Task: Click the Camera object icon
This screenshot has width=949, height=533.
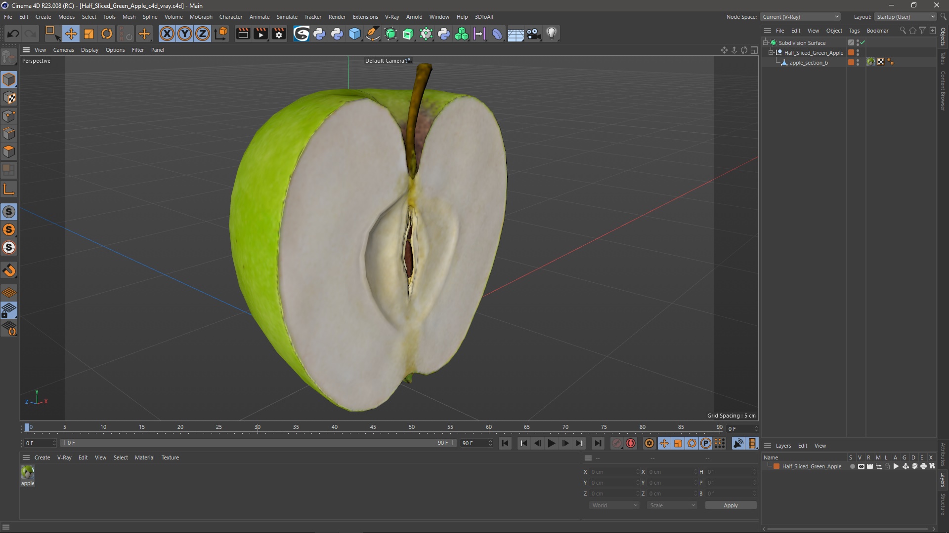Action: (533, 34)
